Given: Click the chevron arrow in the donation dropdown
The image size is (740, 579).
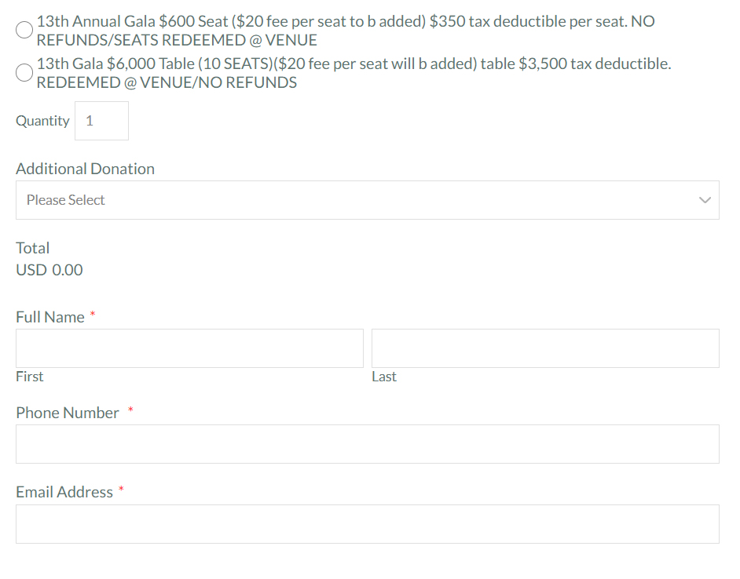Looking at the screenshot, I should (x=705, y=200).
